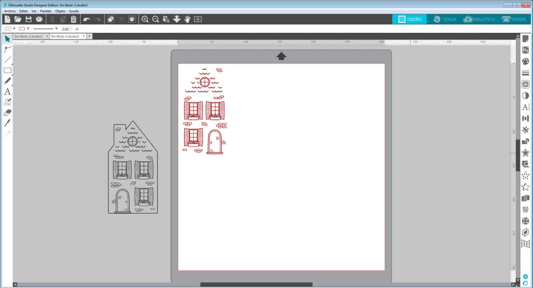533x288 pixels.
Task: Open the Page Setup panel
Action: [x=526, y=39]
